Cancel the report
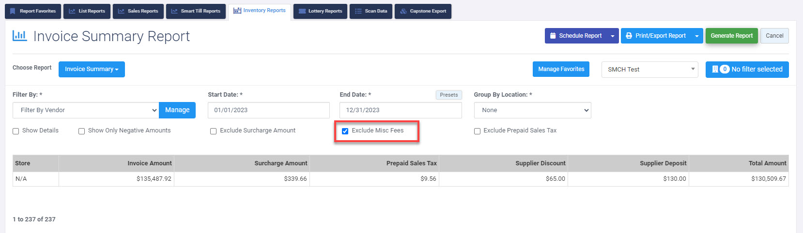Image resolution: width=803 pixels, height=233 pixels. 774,36
